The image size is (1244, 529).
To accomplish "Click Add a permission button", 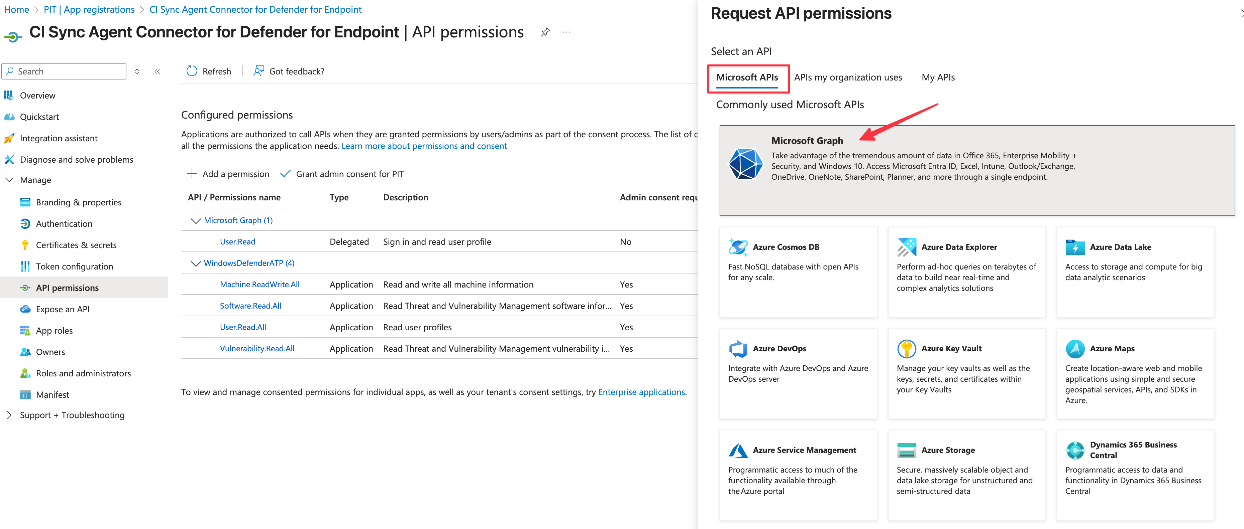I will click(x=228, y=174).
